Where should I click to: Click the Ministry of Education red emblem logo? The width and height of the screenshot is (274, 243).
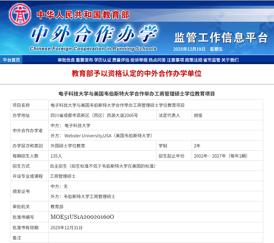(20, 14)
